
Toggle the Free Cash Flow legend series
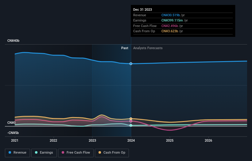76,153
